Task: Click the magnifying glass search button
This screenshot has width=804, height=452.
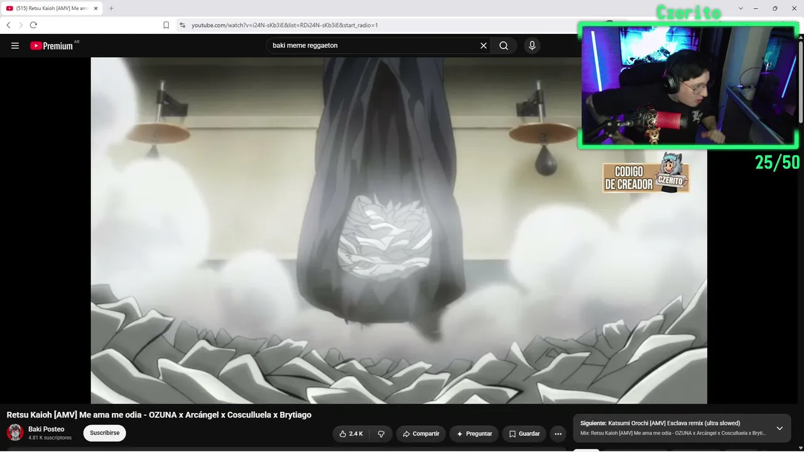Action: (504, 46)
